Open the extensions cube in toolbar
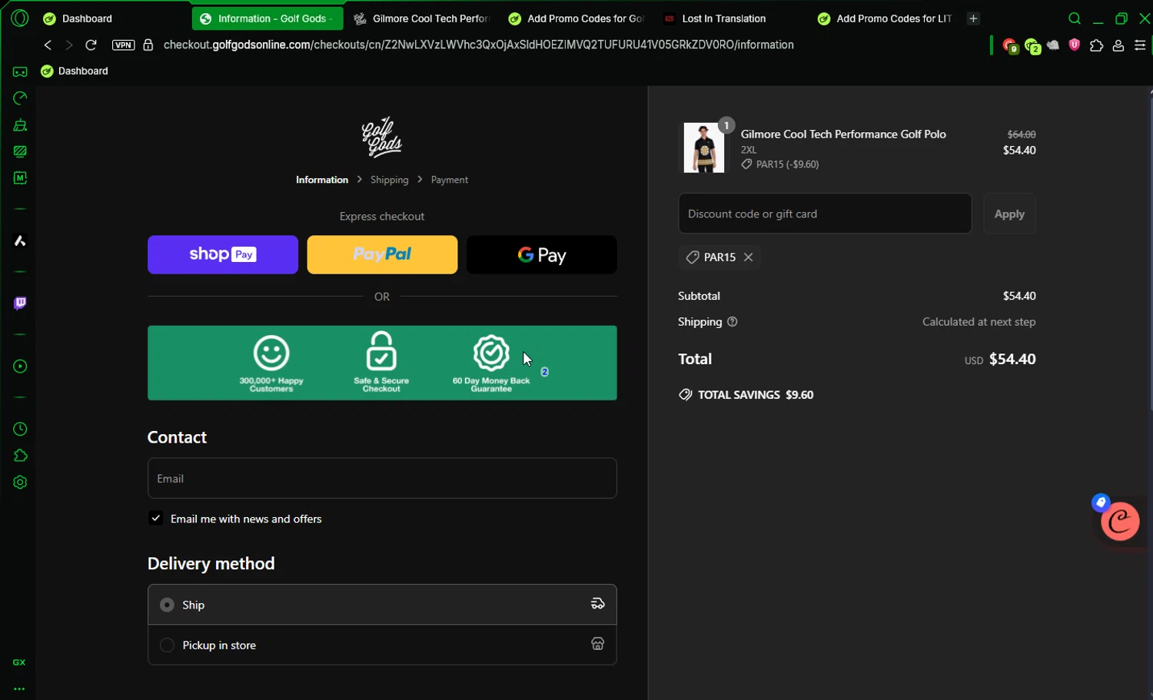 point(1096,45)
